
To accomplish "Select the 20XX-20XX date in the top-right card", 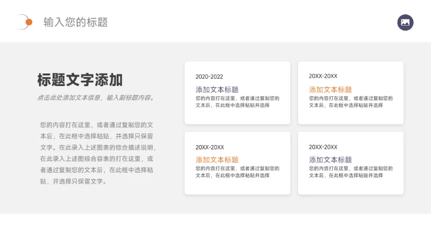I will click(x=323, y=76).
